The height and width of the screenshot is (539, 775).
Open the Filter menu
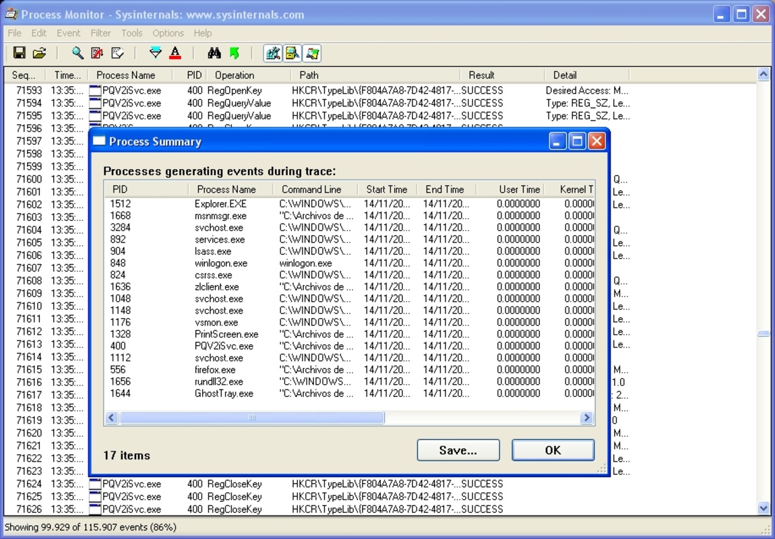pyautogui.click(x=100, y=33)
